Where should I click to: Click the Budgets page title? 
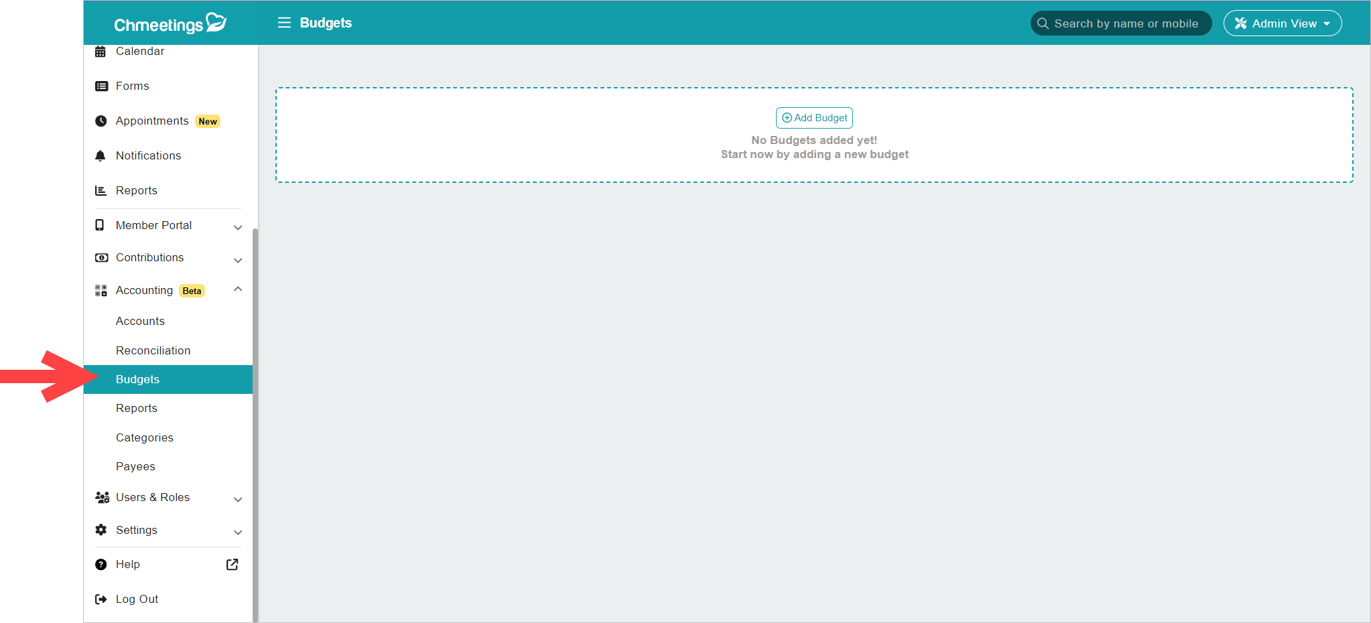(326, 23)
